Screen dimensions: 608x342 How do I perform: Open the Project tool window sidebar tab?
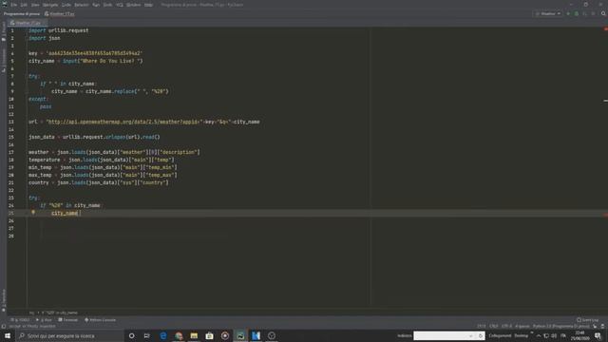4,31
